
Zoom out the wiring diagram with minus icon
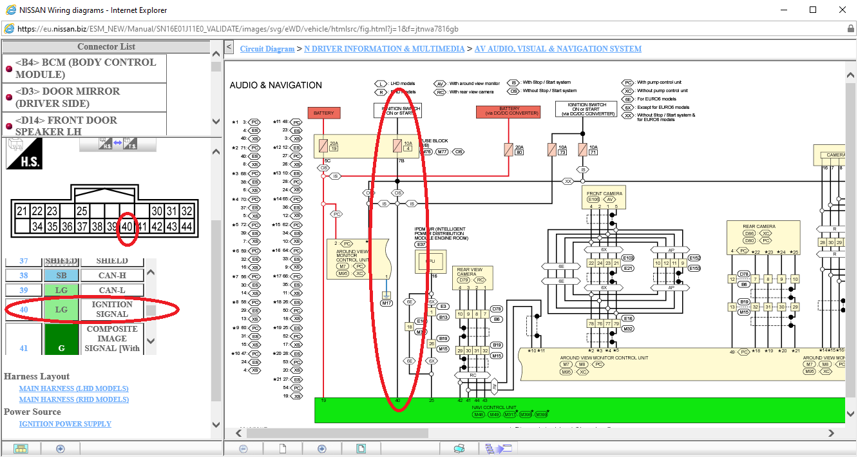point(243,448)
